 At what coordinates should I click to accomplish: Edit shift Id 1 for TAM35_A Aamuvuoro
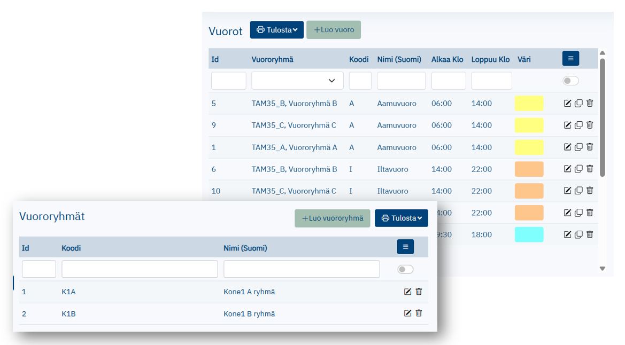click(x=567, y=147)
